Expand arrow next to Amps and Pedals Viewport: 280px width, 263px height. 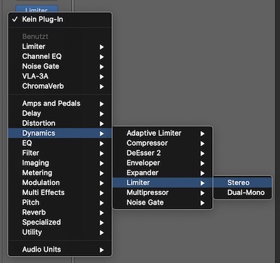coord(101,104)
